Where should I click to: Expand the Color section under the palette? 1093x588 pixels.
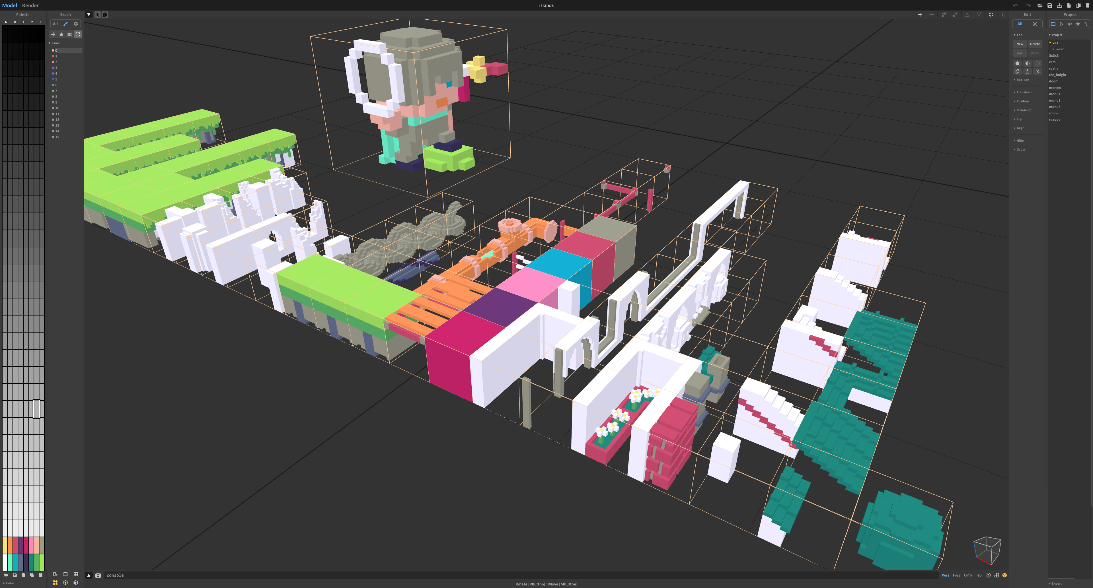(9, 583)
